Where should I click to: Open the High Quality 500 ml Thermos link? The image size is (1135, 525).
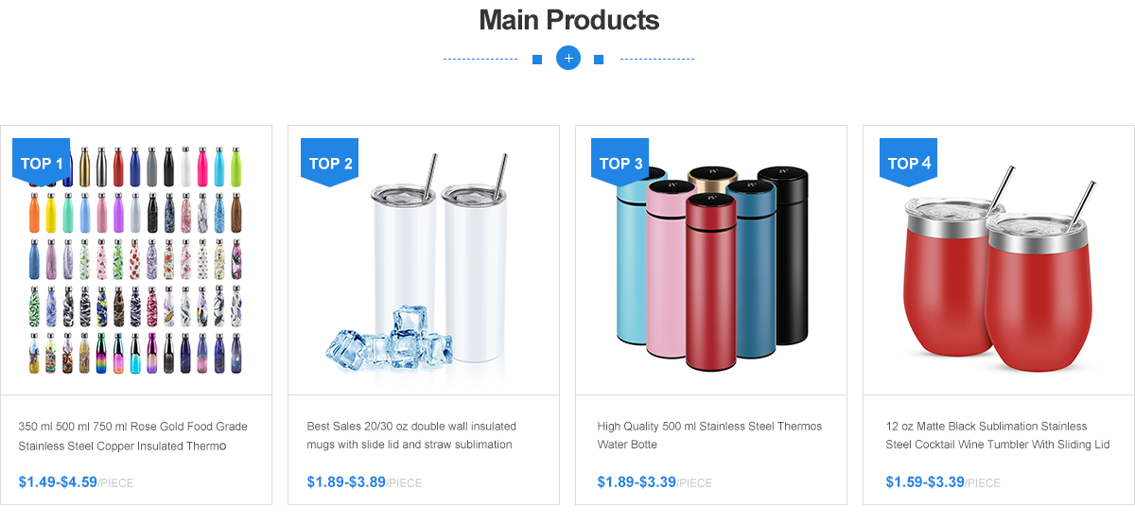709,435
